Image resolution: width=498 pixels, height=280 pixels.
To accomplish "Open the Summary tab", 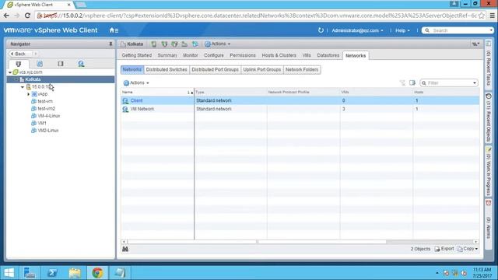I will 167,55.
